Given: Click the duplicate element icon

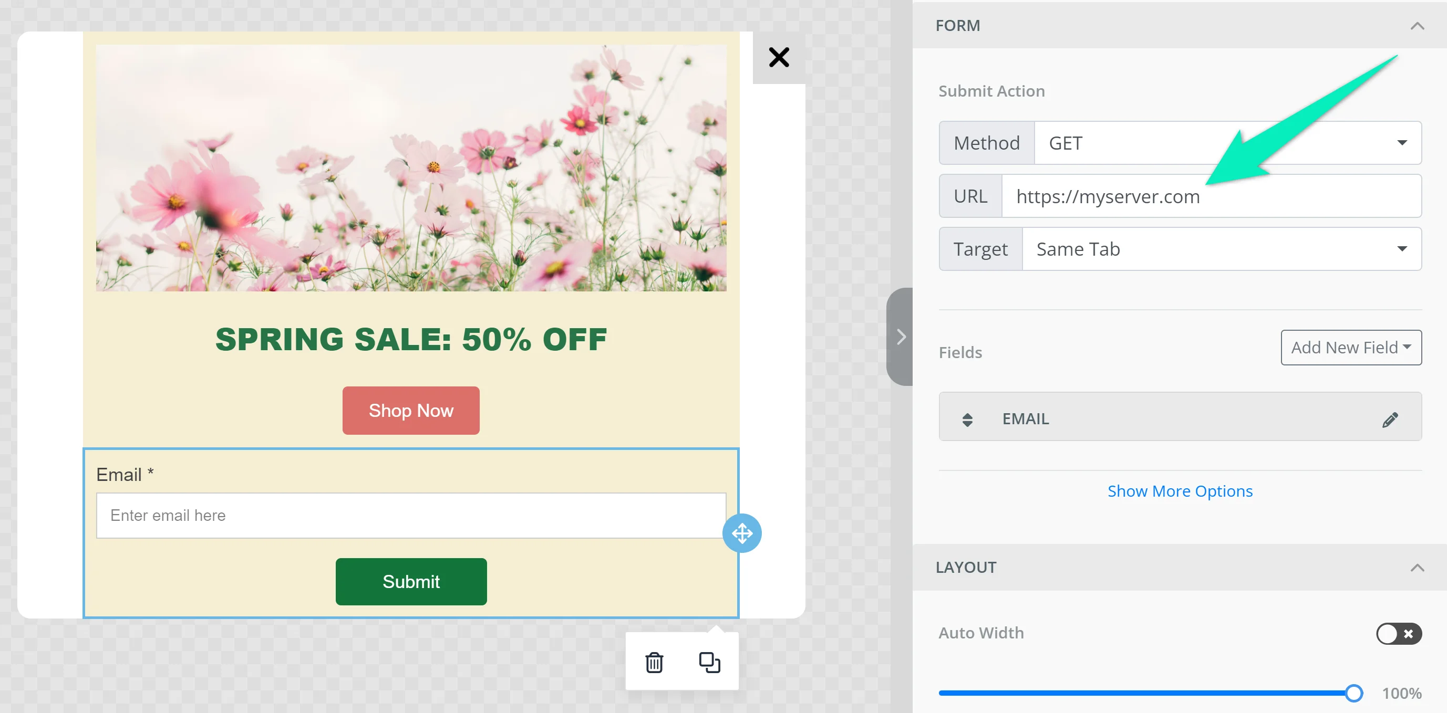Looking at the screenshot, I should point(709,663).
